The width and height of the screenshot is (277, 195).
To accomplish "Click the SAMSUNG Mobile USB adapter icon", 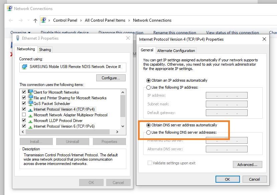I will tap(24, 67).
